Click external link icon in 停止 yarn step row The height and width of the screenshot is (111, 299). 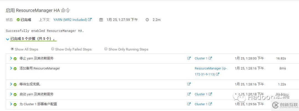pos(189,58)
